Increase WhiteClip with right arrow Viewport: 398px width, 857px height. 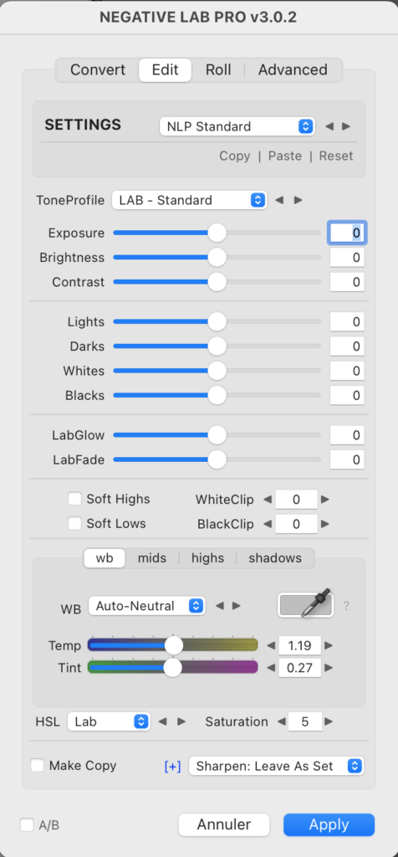[x=325, y=500]
